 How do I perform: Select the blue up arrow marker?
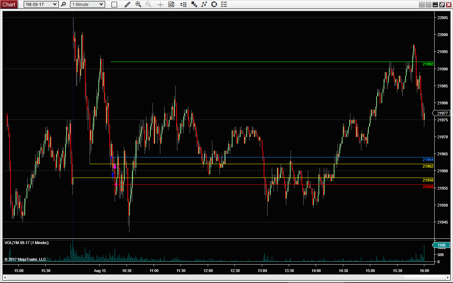113,175
